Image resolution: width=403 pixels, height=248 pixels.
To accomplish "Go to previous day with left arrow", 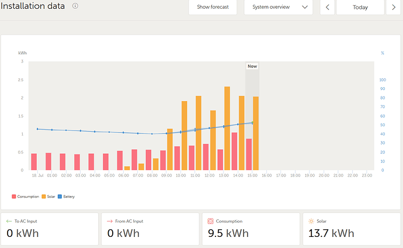I will pos(328,8).
